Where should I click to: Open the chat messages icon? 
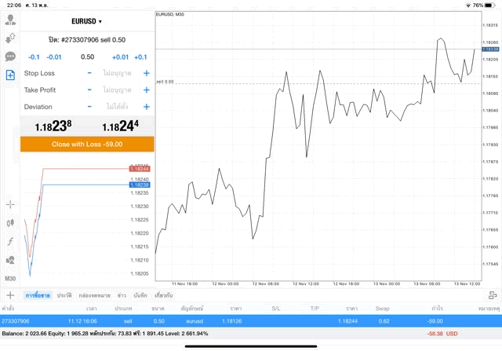pos(10,57)
